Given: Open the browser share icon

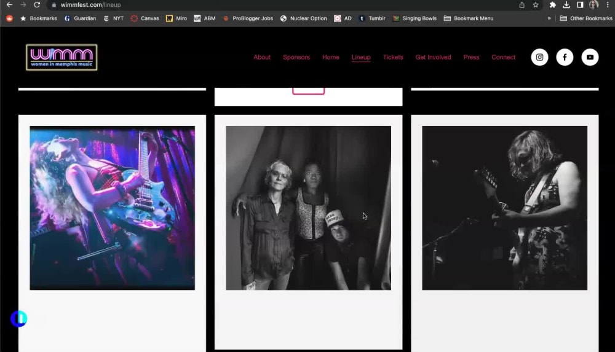Looking at the screenshot, I should coord(522,5).
